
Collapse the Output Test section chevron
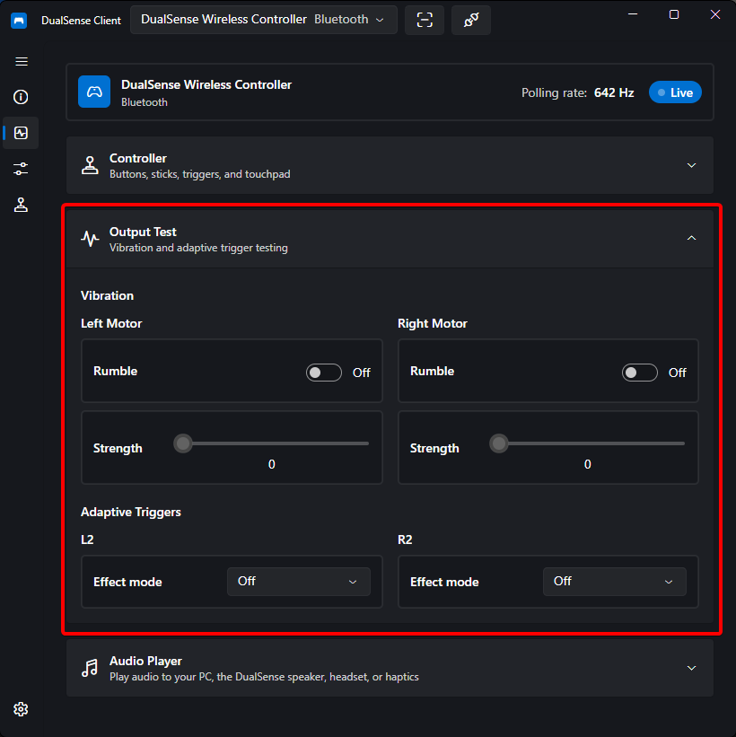691,238
